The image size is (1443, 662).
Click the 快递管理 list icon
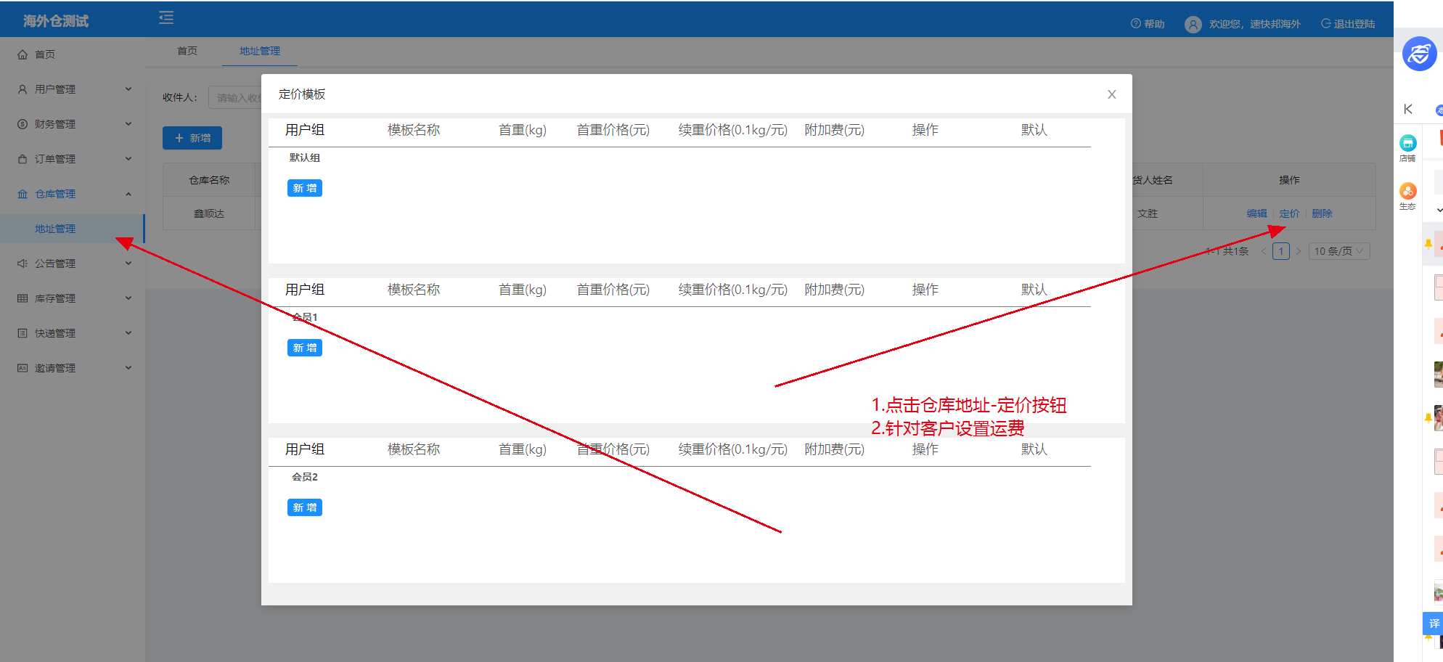[x=23, y=333]
